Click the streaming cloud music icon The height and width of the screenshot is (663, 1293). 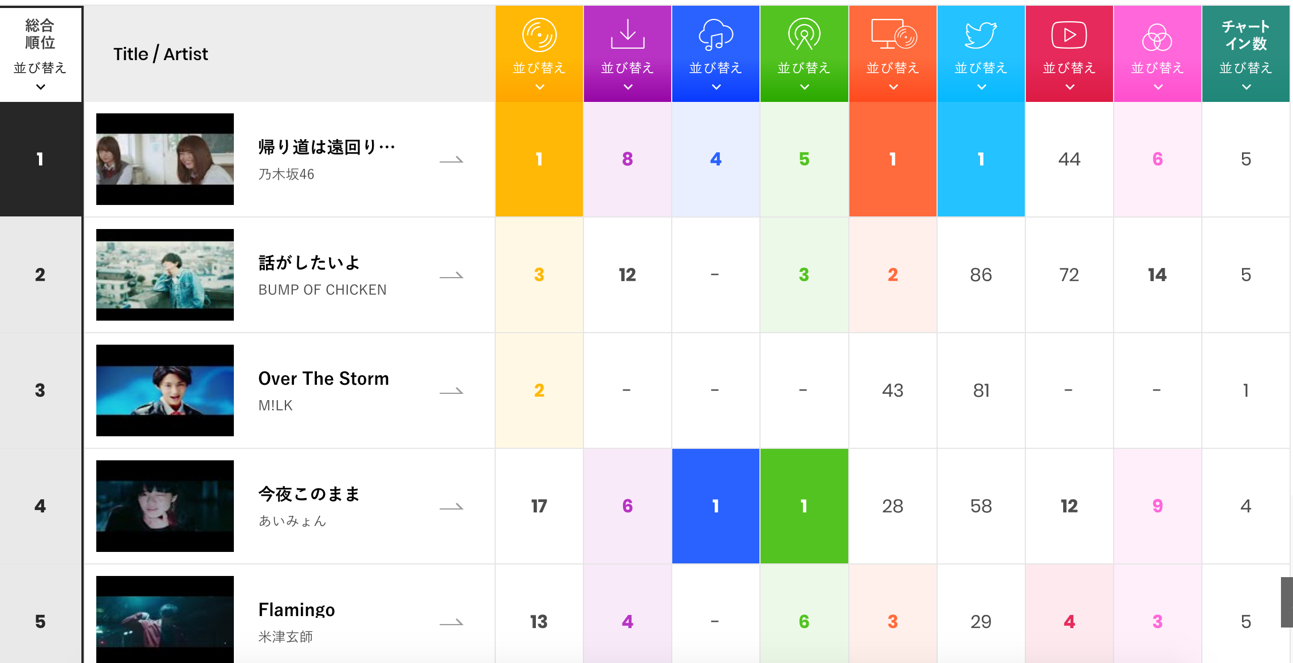(716, 35)
